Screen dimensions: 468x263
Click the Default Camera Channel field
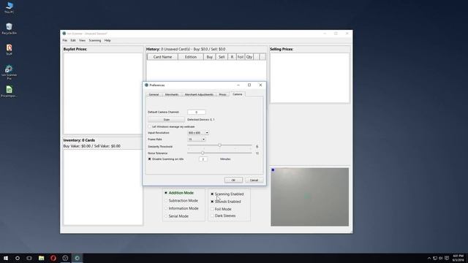tap(197, 112)
